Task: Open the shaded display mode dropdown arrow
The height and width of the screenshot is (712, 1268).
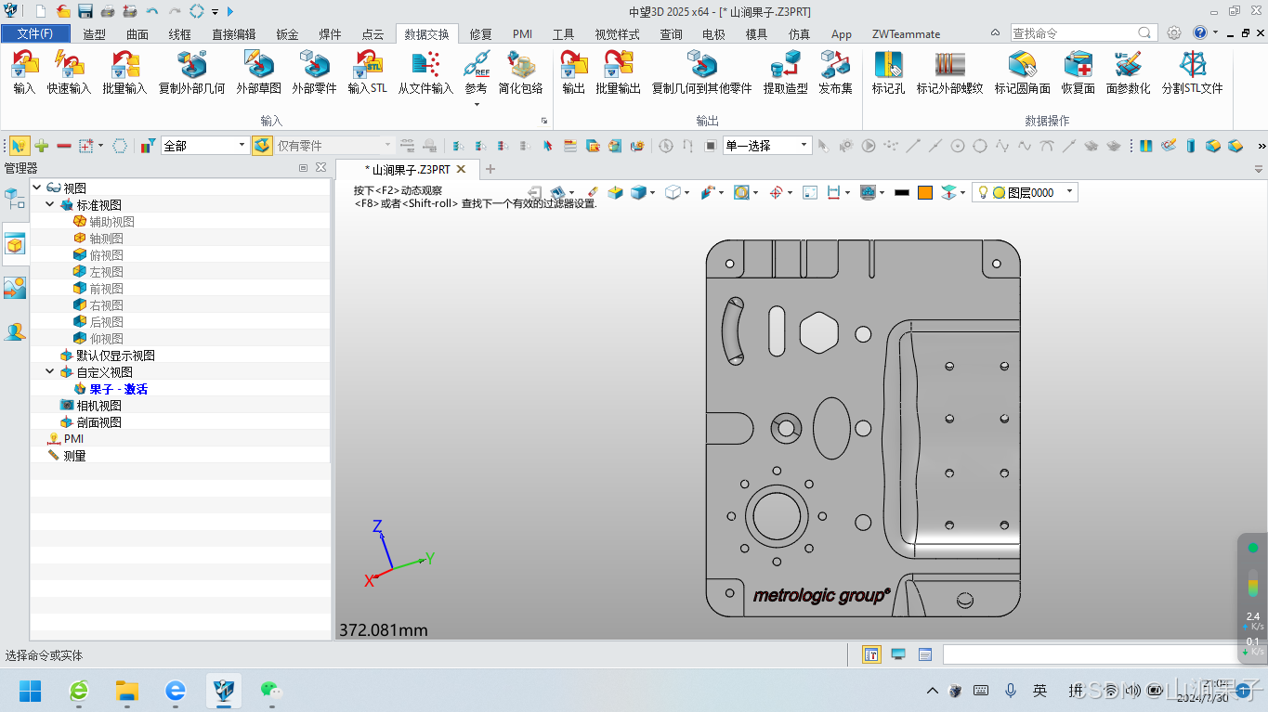Action: [653, 193]
